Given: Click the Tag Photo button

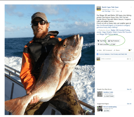Looking at the screenshot, I should click(x=102, y=41).
